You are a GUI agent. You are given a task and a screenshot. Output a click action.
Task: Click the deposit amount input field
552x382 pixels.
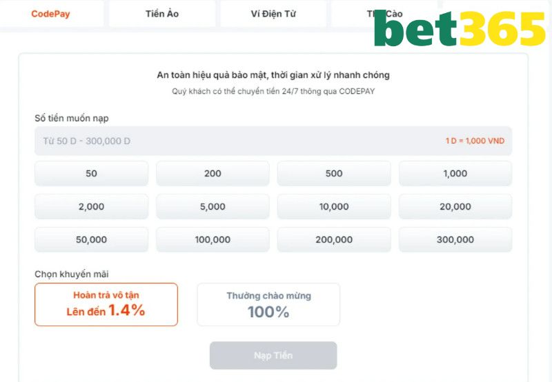point(235,141)
